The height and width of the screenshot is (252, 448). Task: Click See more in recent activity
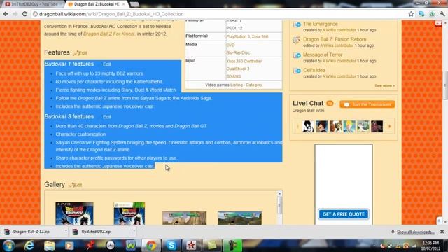(384, 85)
